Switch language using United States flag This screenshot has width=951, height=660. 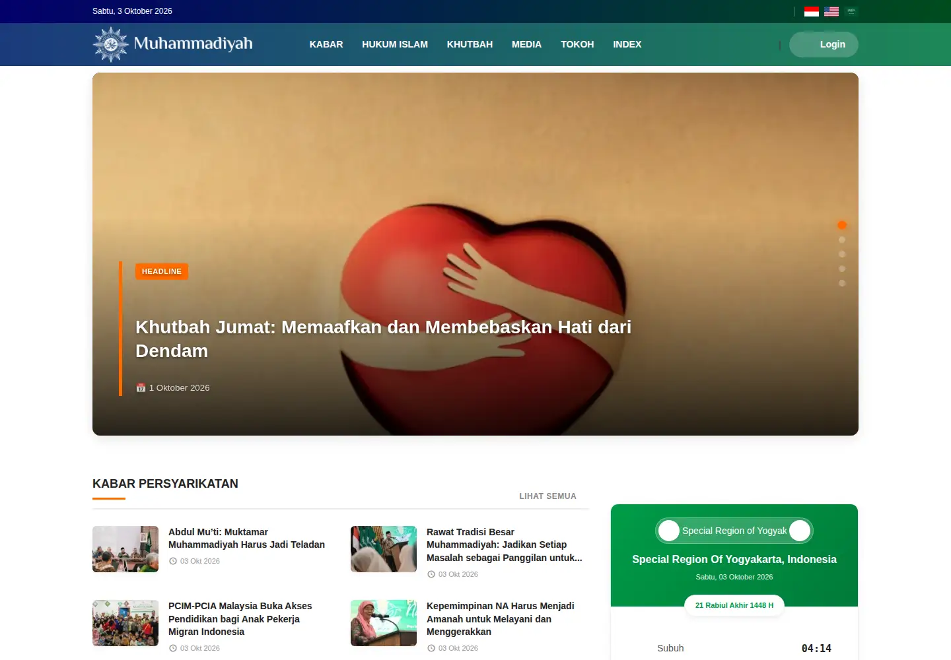tap(831, 11)
